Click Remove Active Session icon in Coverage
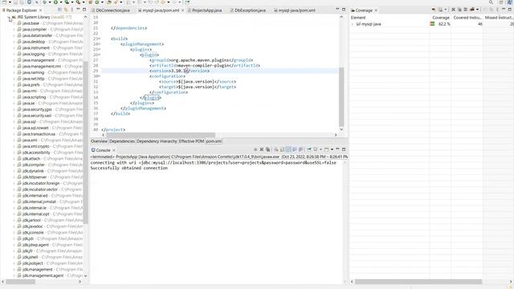The width and height of the screenshot is (514, 289). pyautogui.click(x=453, y=10)
